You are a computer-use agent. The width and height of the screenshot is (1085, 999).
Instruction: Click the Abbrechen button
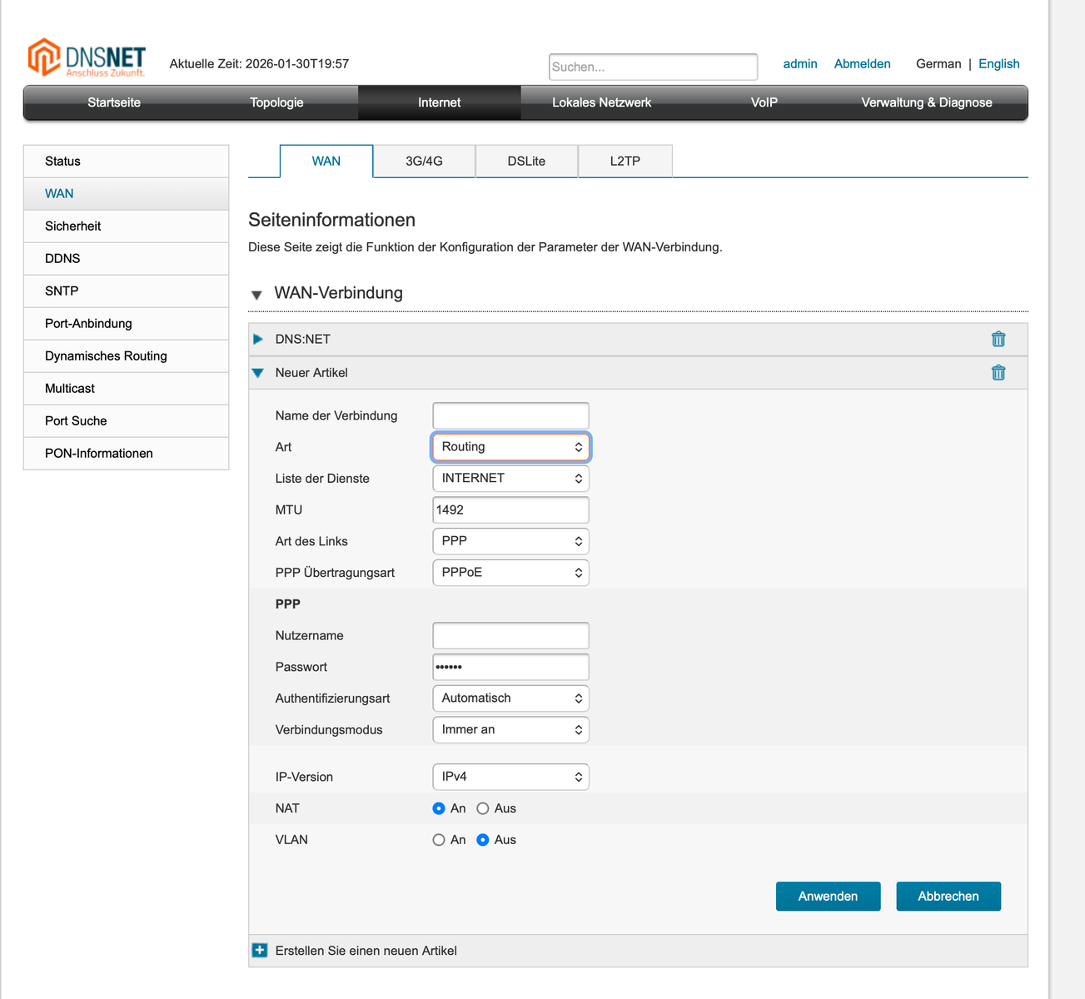point(948,897)
